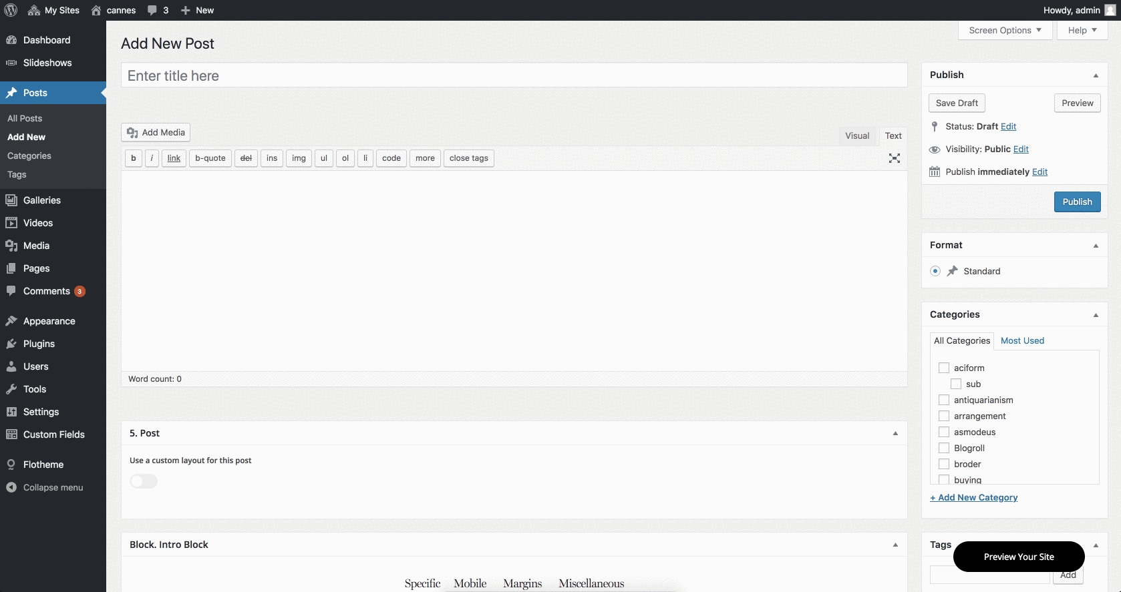Insert italic tag with i button
The width and height of the screenshot is (1121, 592).
tap(152, 158)
